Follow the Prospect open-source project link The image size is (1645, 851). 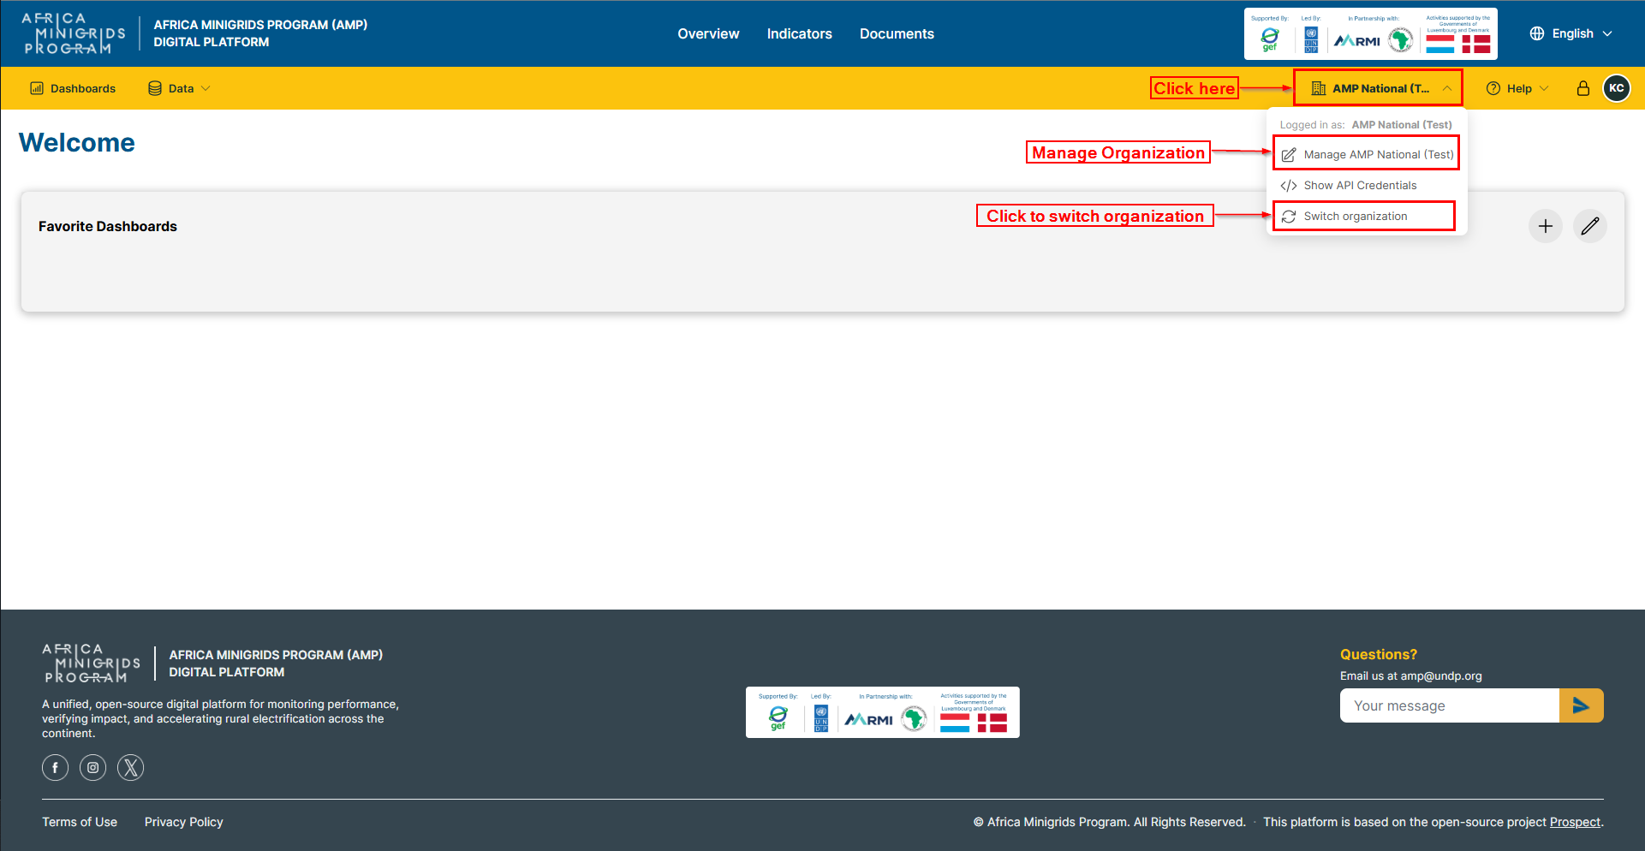click(1575, 822)
